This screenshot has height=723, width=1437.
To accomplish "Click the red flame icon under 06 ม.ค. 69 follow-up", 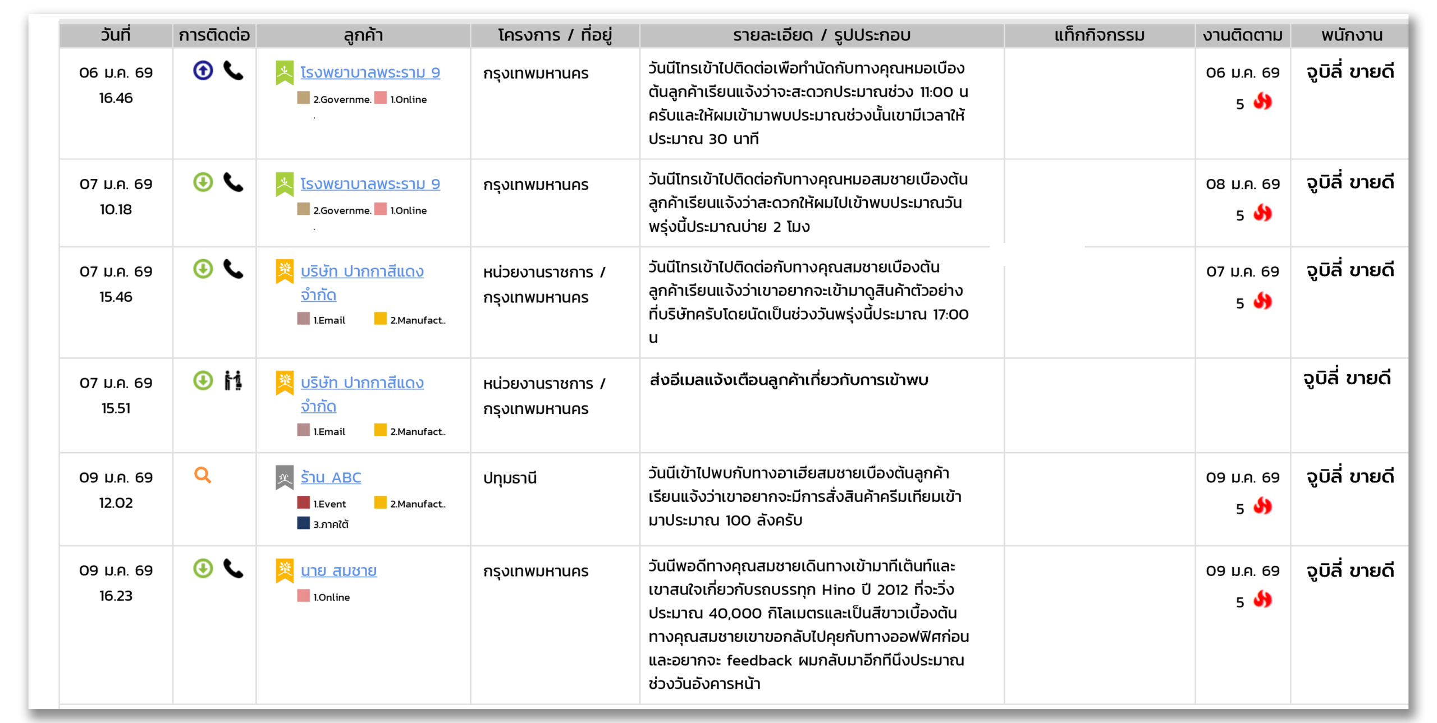I will coord(1263,103).
